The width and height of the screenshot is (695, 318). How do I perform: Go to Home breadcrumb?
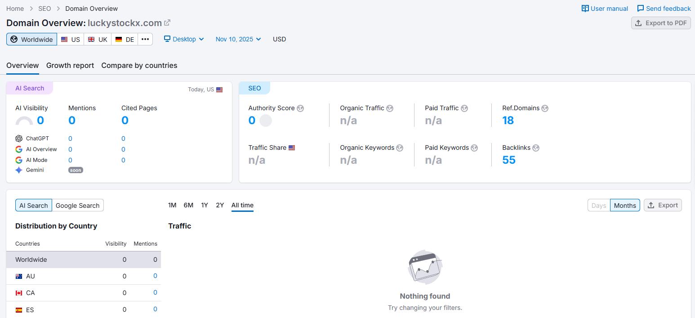(x=15, y=9)
